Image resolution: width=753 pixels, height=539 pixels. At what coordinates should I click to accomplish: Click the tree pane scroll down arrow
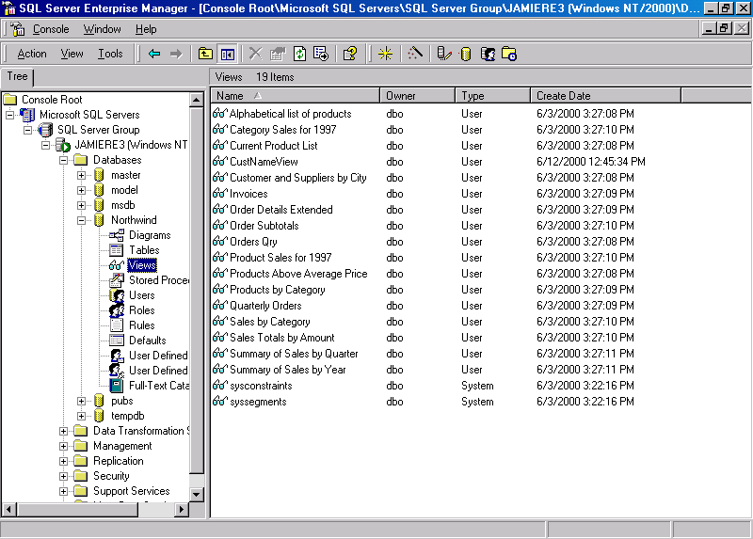coord(196,494)
